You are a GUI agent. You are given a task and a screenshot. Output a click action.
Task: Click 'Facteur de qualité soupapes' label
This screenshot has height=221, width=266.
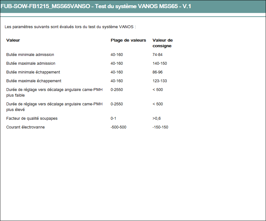pyautogui.click(x=32, y=118)
